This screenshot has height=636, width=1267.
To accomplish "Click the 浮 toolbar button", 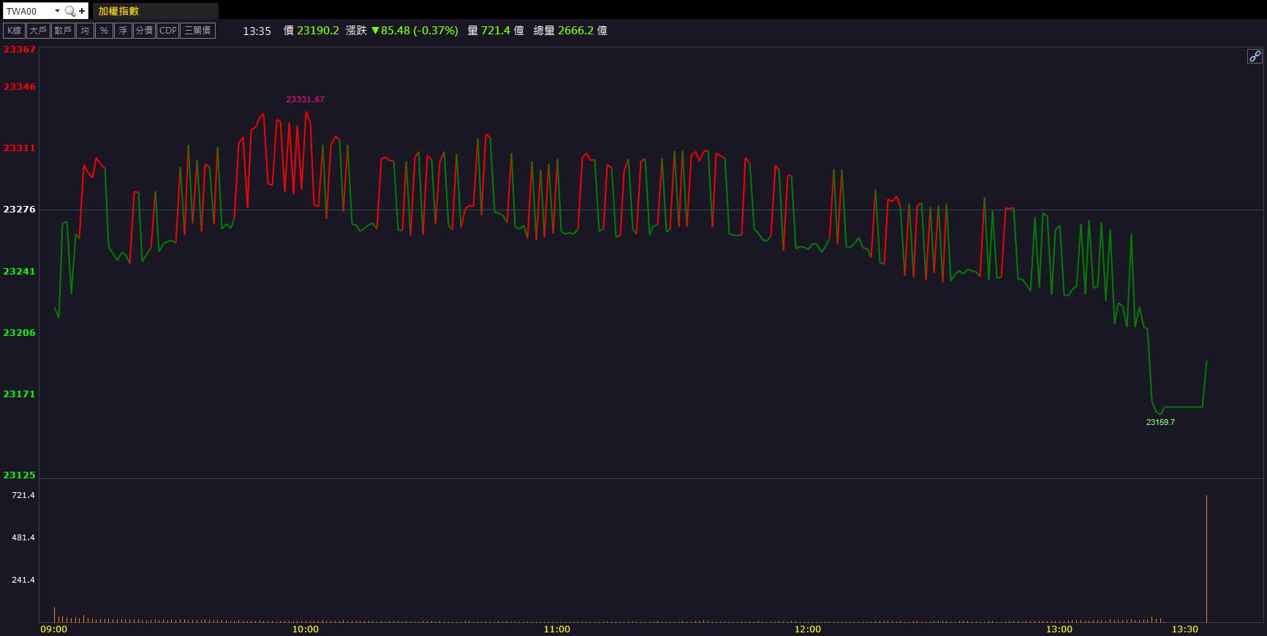I will pos(123,31).
